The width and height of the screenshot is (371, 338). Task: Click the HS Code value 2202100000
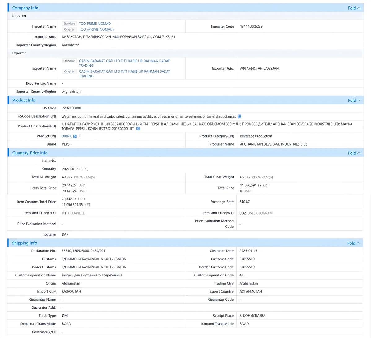tap(72, 108)
